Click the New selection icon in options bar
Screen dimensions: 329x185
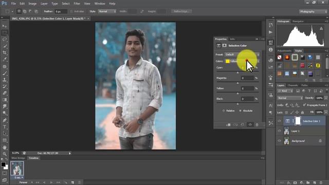[19, 11]
